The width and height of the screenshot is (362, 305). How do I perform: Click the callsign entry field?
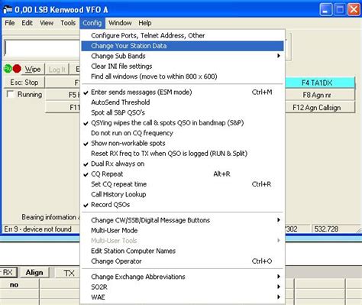point(42,48)
